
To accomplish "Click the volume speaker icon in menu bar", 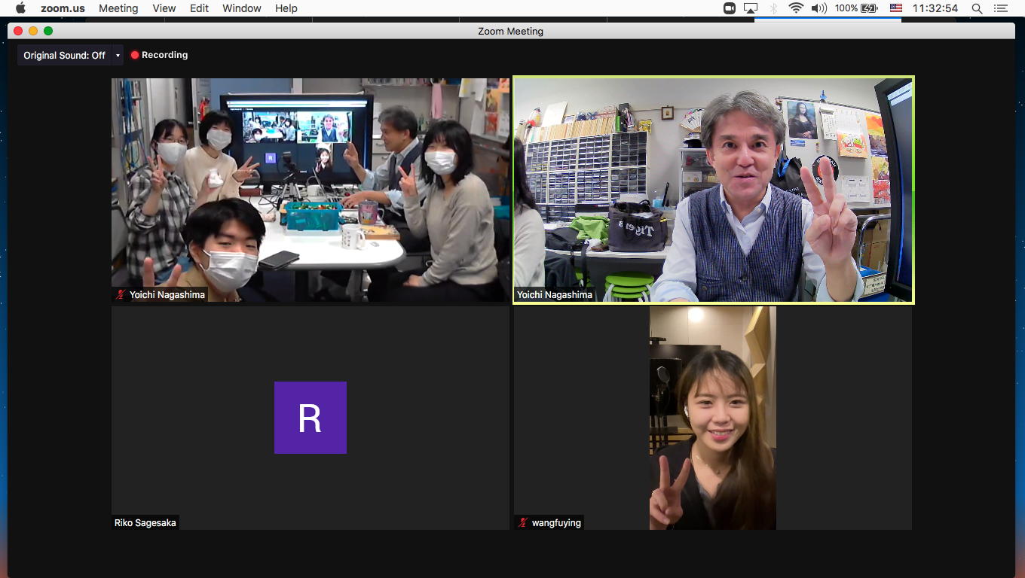I will click(818, 8).
